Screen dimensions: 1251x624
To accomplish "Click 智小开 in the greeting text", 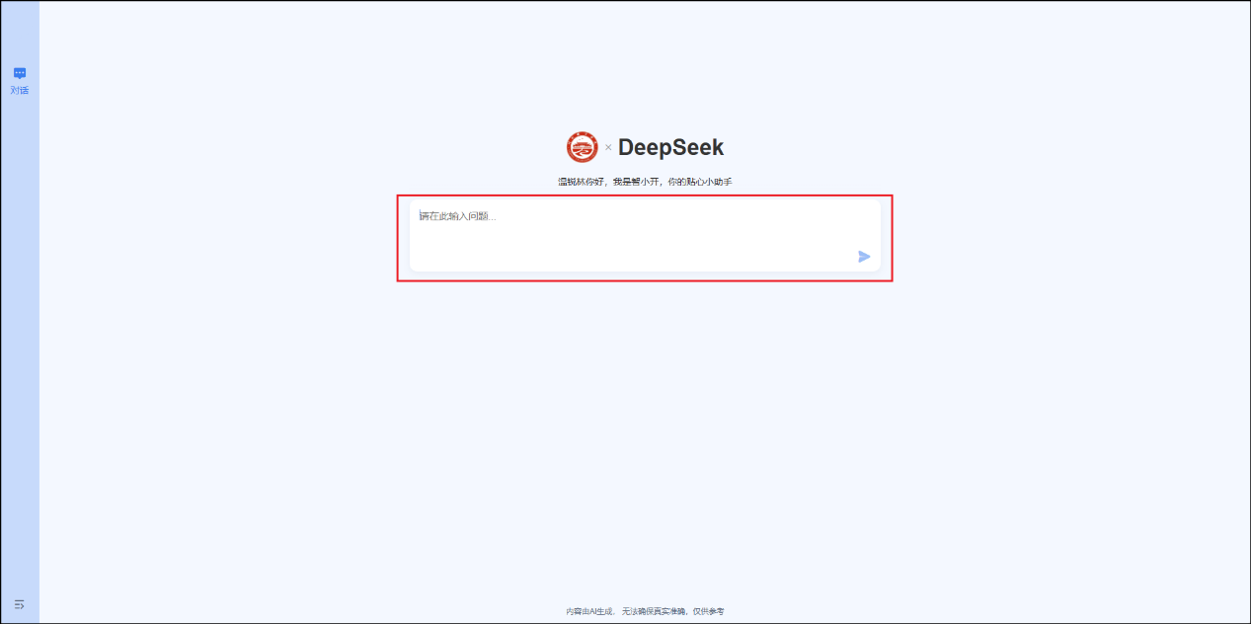I will [x=644, y=182].
